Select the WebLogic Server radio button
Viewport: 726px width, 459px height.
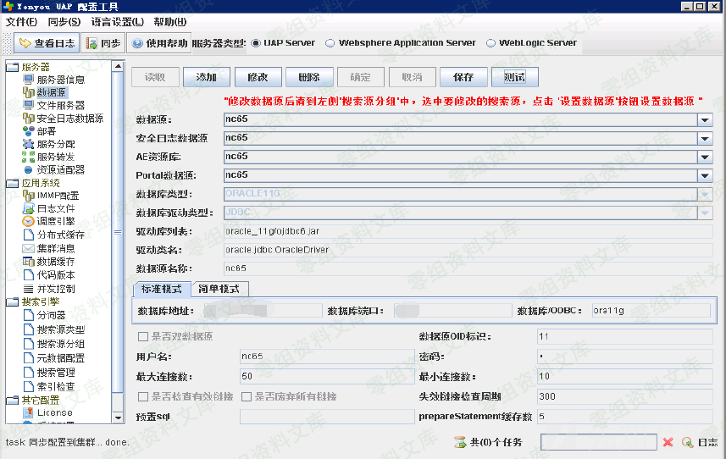click(x=490, y=43)
